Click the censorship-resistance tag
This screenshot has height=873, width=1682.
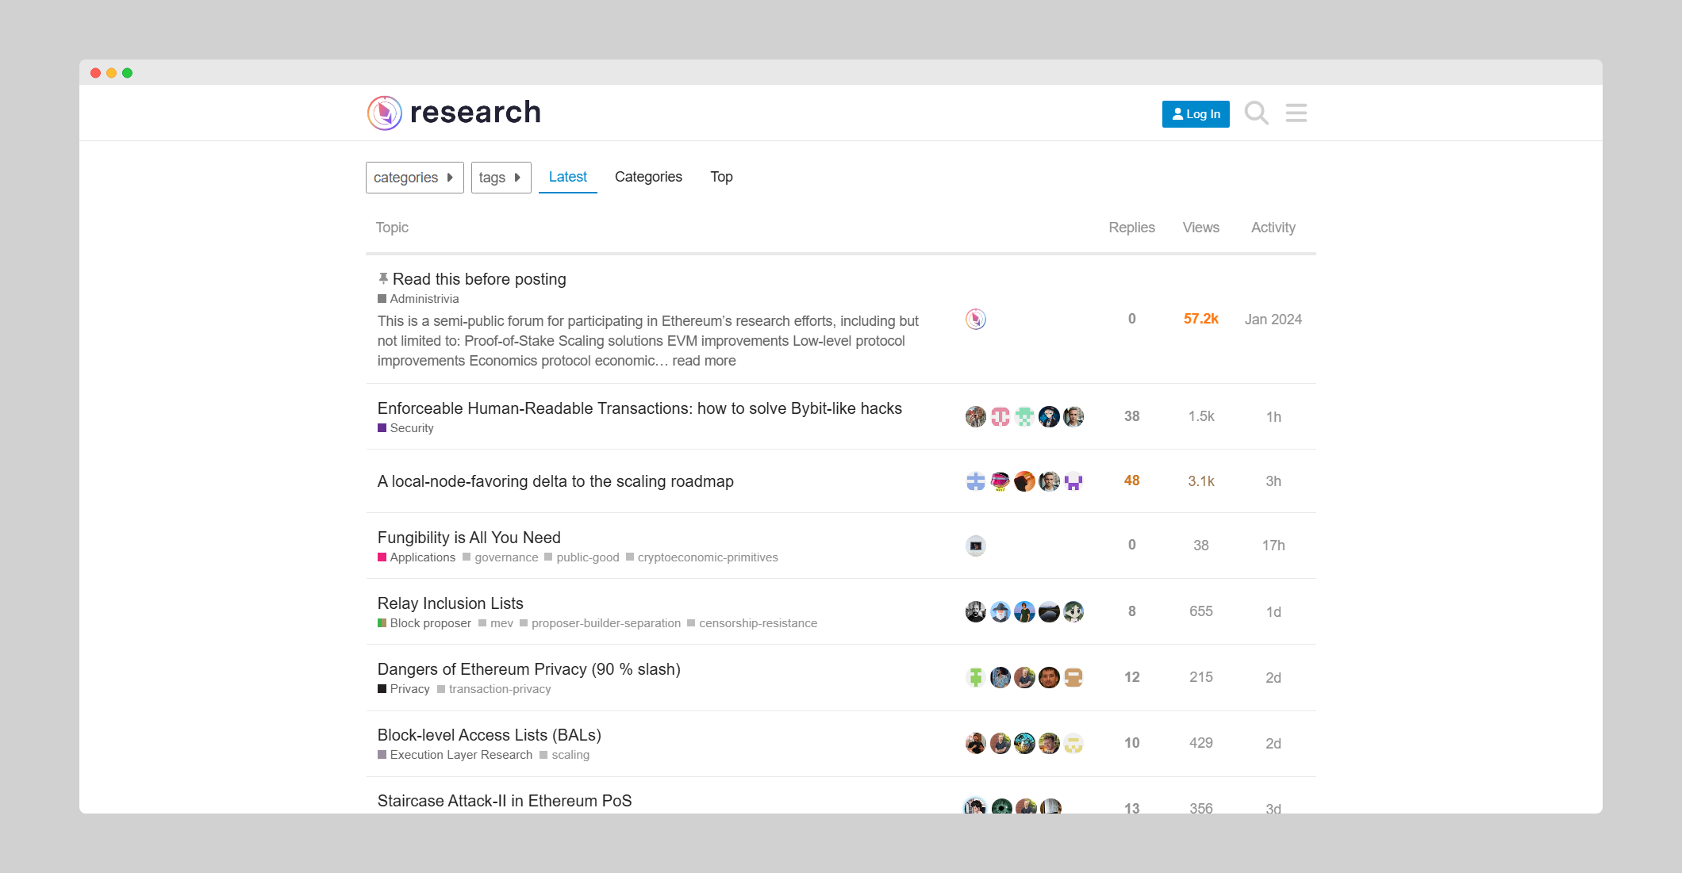point(758,623)
